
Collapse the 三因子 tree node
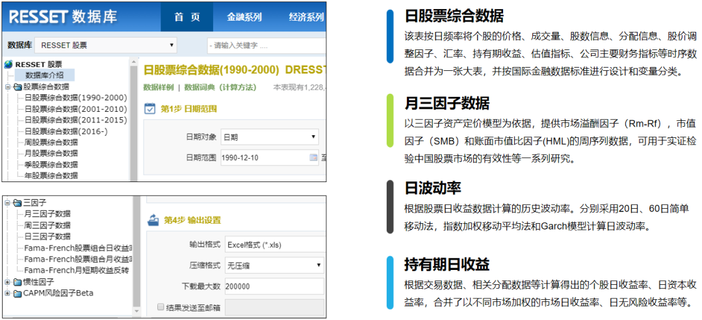point(8,203)
